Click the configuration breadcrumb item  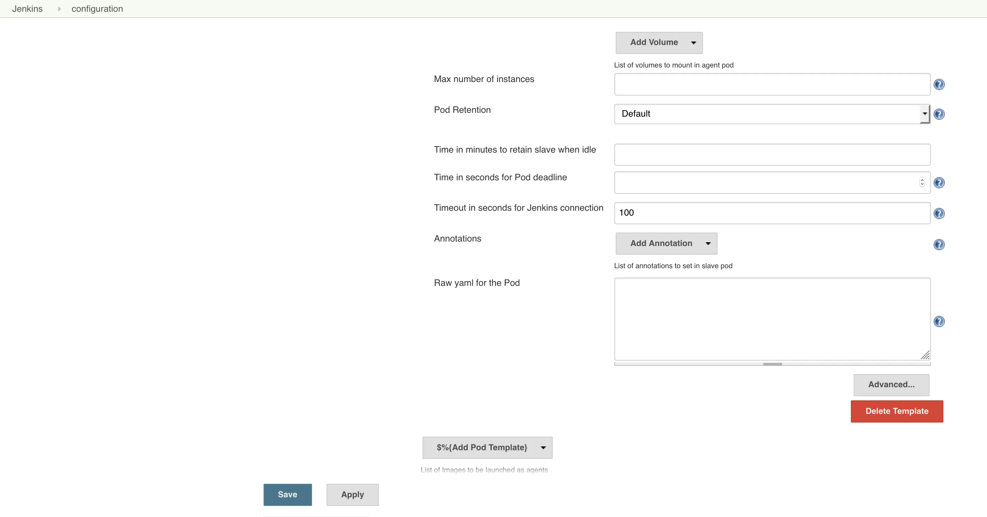tap(97, 9)
